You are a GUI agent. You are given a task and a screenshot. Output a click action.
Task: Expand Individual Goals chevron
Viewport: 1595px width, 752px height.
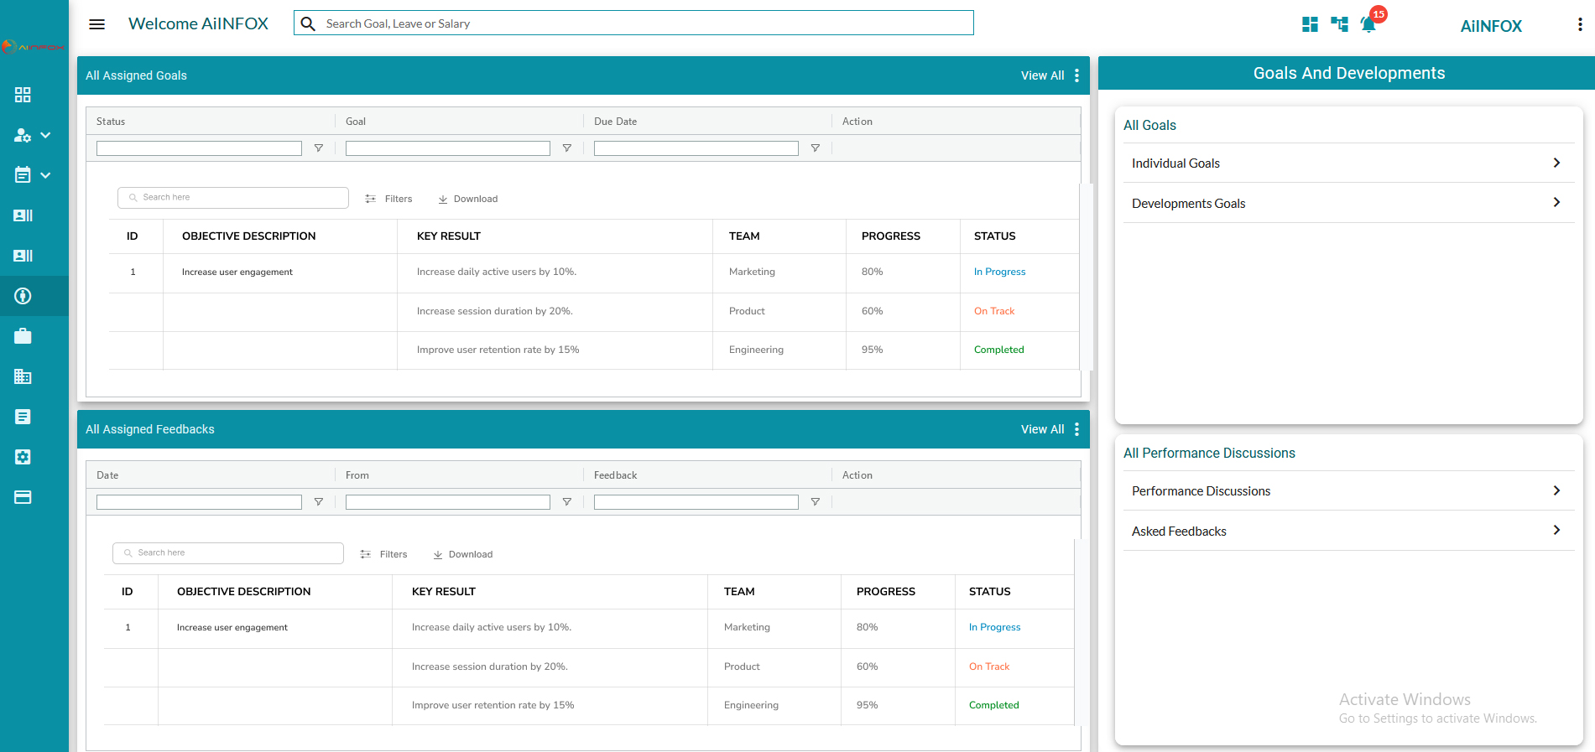(x=1556, y=163)
